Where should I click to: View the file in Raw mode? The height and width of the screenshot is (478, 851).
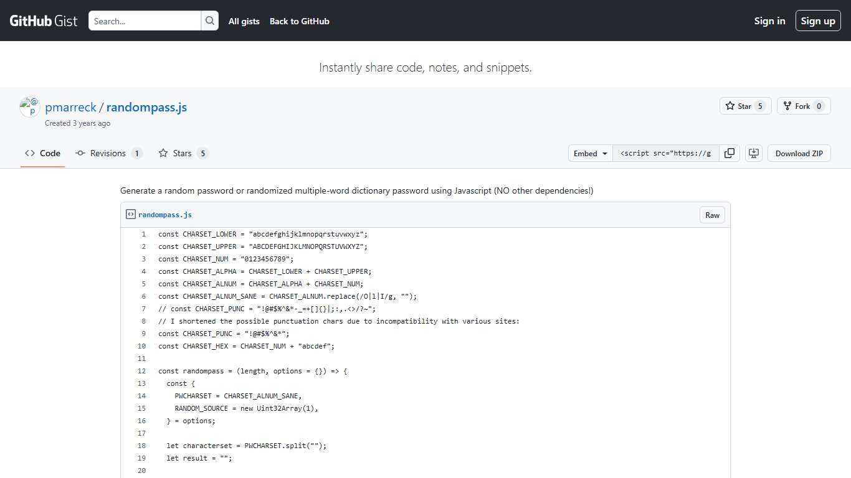[x=712, y=214]
